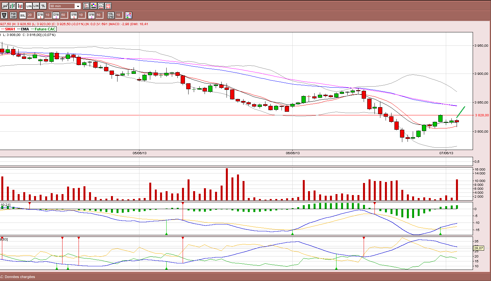Click the 3 800,00 price axis label

point(481,132)
